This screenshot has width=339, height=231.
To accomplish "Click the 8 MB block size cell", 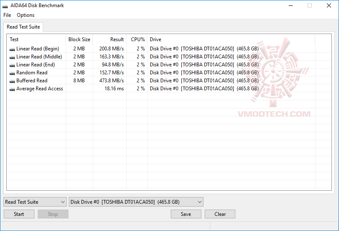I will click(79, 81).
